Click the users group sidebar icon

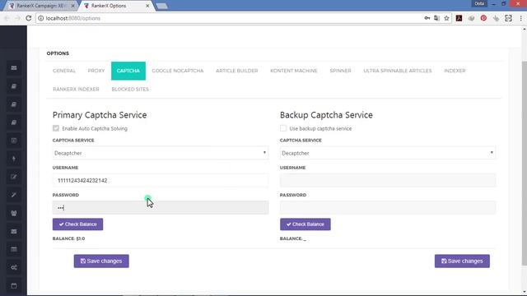(14, 213)
